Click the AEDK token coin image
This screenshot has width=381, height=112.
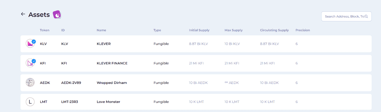[x=30, y=83]
